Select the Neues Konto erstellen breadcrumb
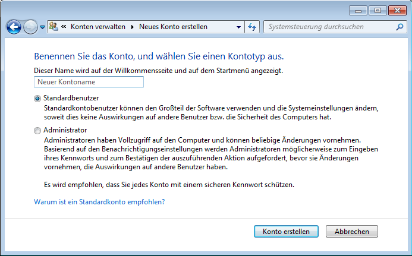412x256 pixels. point(173,27)
